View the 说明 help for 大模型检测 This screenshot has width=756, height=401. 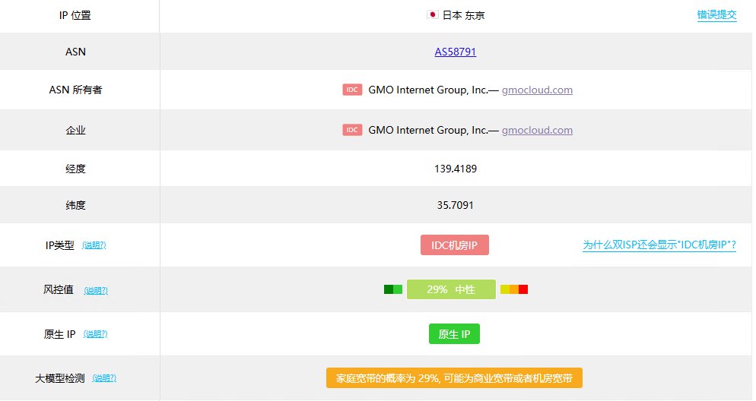pyautogui.click(x=104, y=378)
